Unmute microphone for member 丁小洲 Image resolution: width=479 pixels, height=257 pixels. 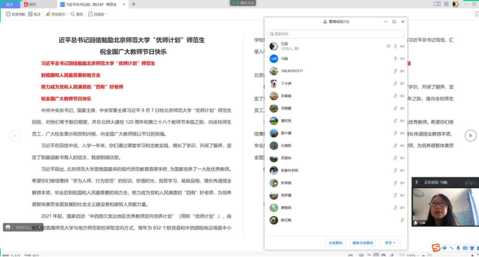[395, 84]
